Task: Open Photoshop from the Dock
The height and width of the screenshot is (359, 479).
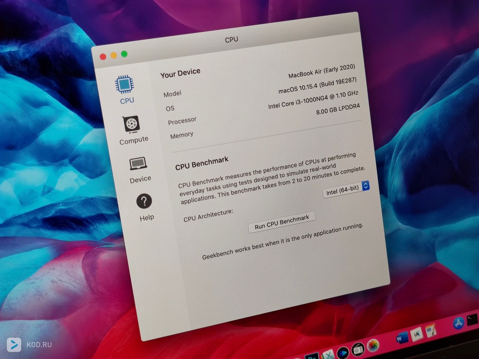Action: coord(312,356)
